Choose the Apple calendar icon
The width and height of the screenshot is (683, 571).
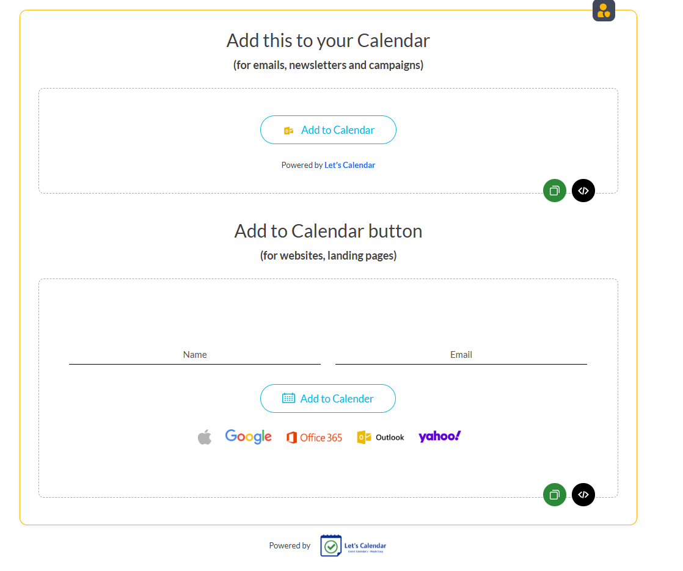(x=205, y=437)
